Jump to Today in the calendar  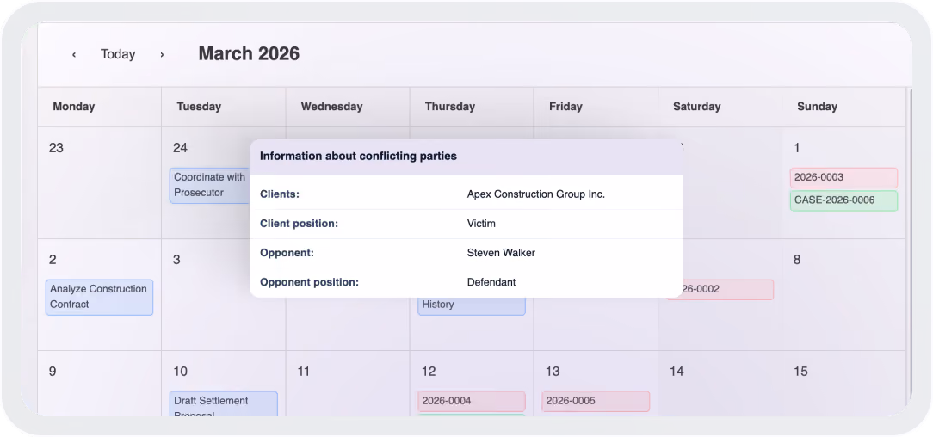point(118,54)
